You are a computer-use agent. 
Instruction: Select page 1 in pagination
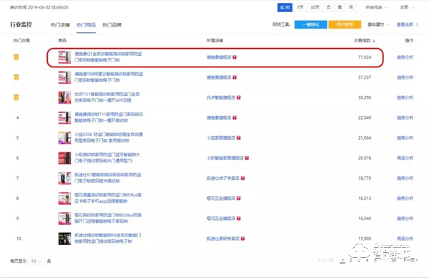point(342,260)
